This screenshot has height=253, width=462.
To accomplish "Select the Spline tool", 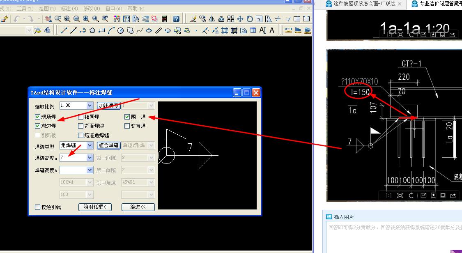I will pyautogui.click(x=139, y=30).
